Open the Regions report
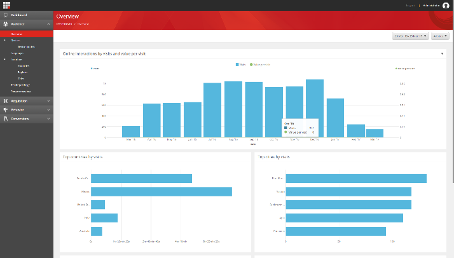The width and height of the screenshot is (454, 258). click(x=22, y=72)
